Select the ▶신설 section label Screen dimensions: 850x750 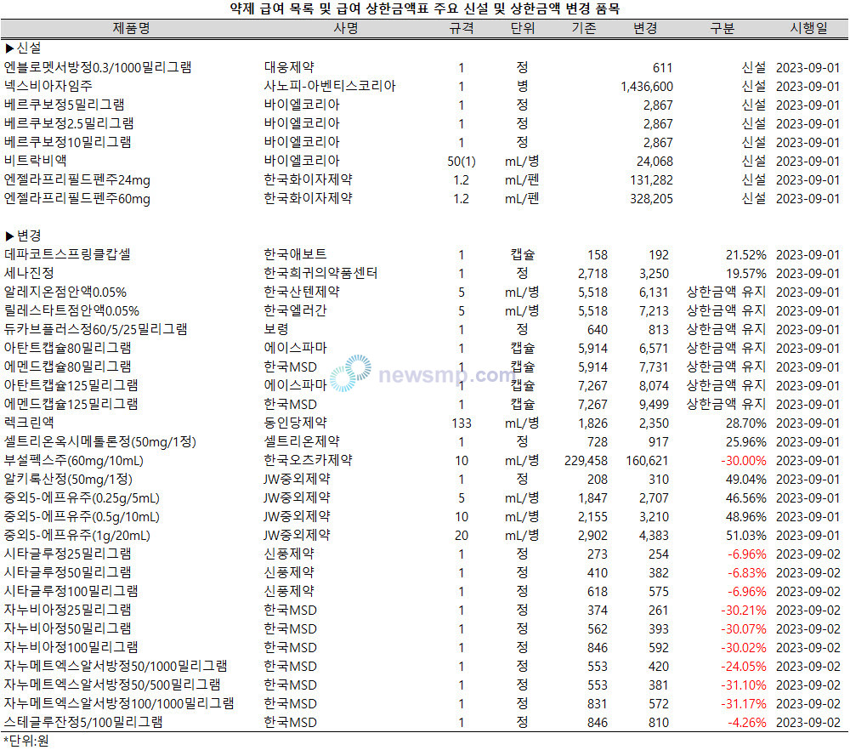point(23,48)
